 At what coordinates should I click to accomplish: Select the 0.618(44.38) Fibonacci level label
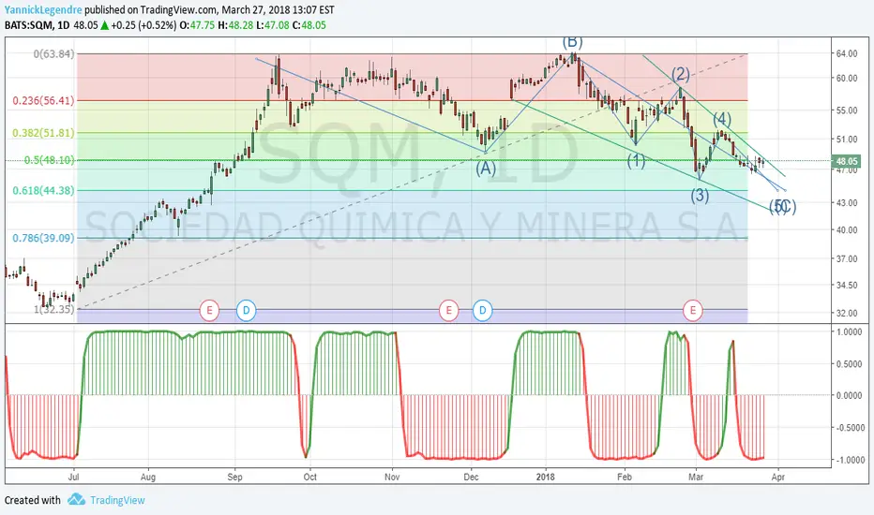43,190
